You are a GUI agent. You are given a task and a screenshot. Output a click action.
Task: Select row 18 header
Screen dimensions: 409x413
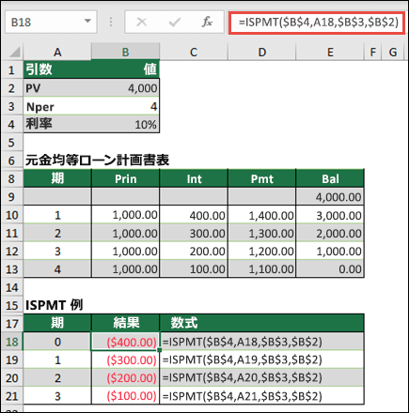coord(11,342)
